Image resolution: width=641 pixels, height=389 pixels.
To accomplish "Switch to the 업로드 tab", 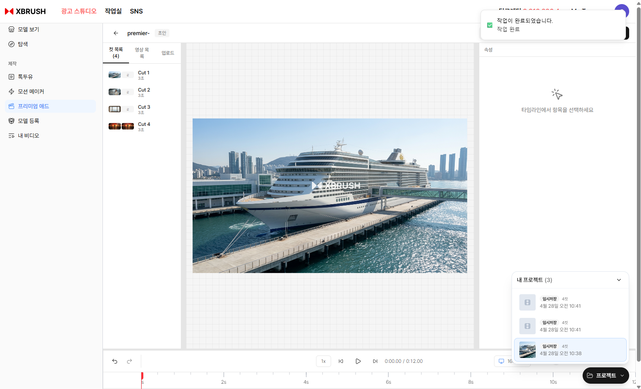I will [x=167, y=53].
